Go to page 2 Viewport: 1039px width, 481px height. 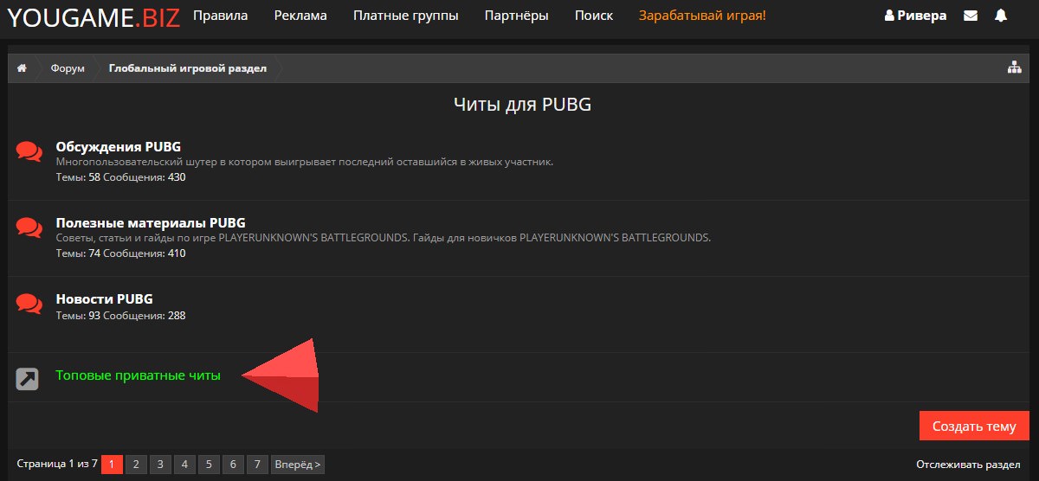(x=136, y=465)
